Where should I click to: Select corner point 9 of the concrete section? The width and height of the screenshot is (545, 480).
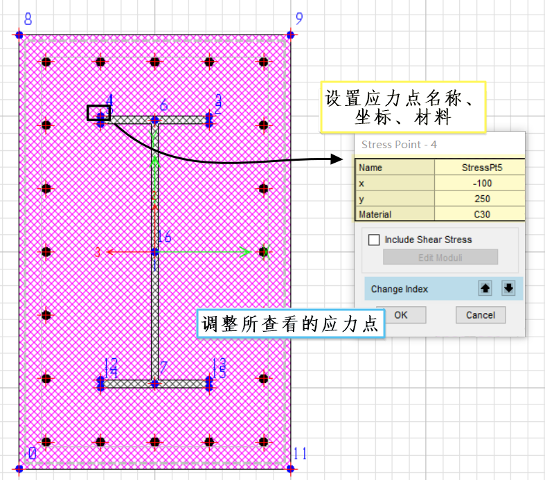coord(290,35)
